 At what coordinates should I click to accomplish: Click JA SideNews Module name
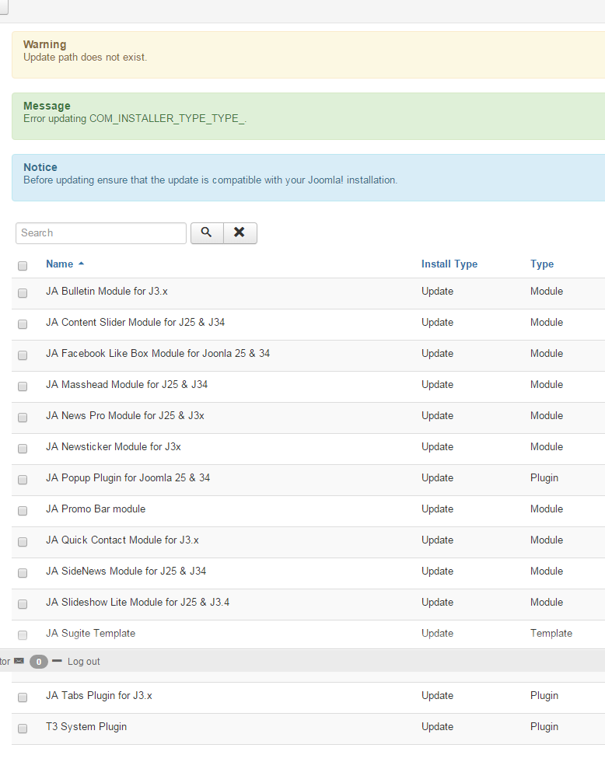click(x=126, y=571)
